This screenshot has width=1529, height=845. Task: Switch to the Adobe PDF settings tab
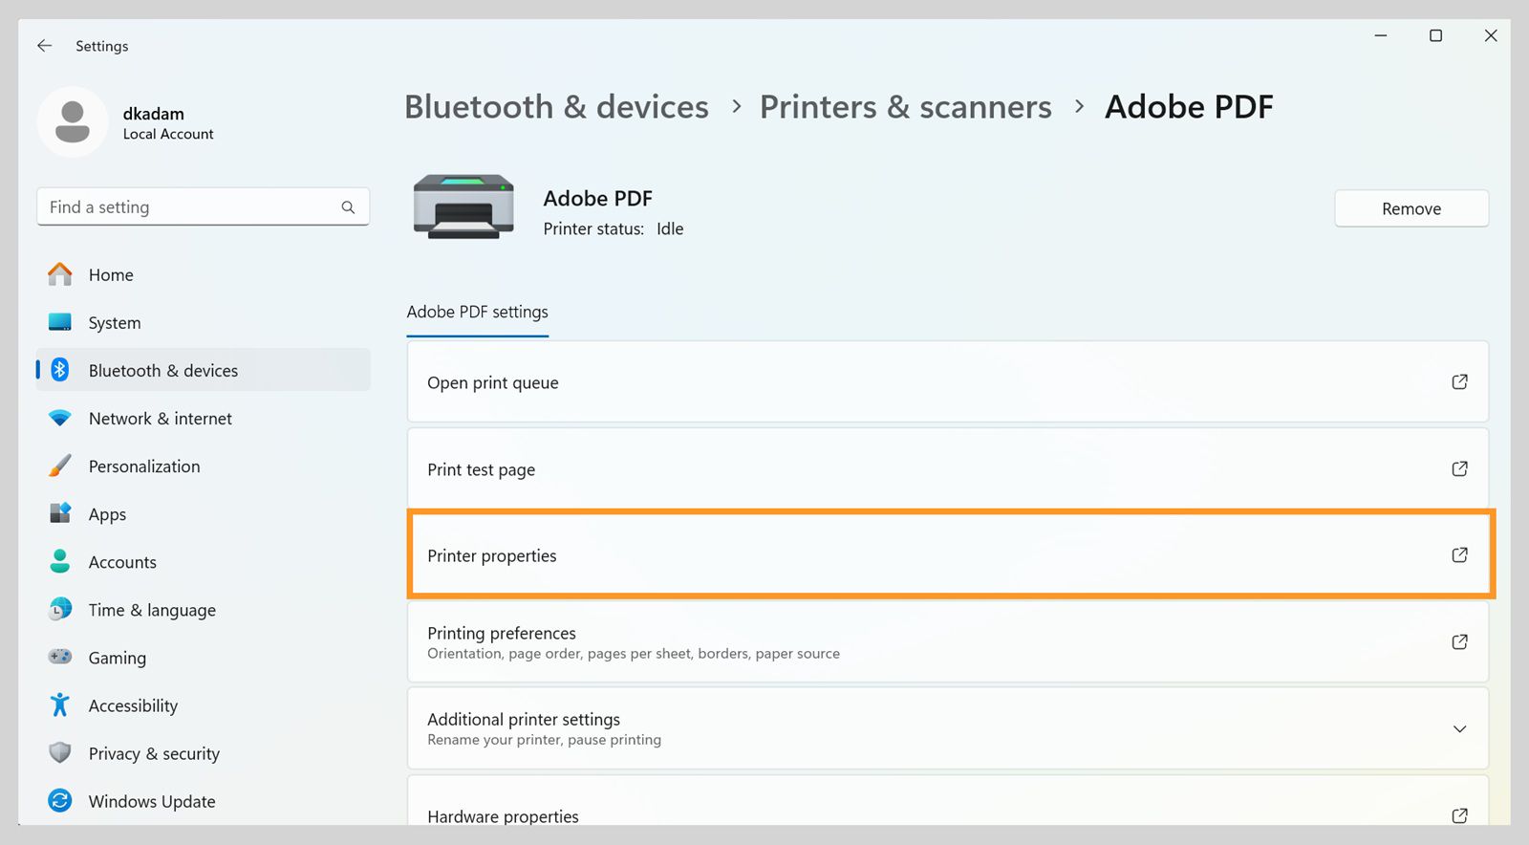[x=477, y=312]
